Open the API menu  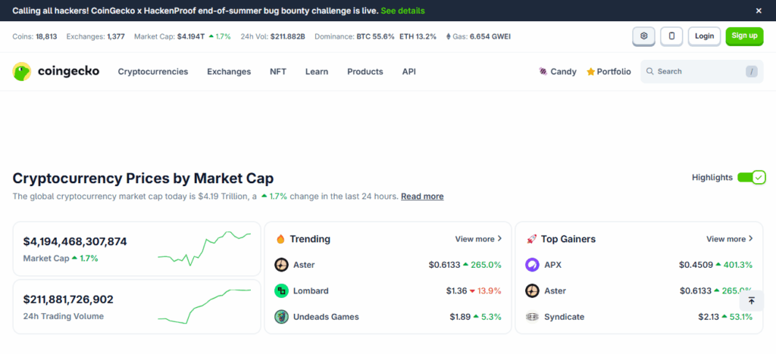pyautogui.click(x=408, y=72)
